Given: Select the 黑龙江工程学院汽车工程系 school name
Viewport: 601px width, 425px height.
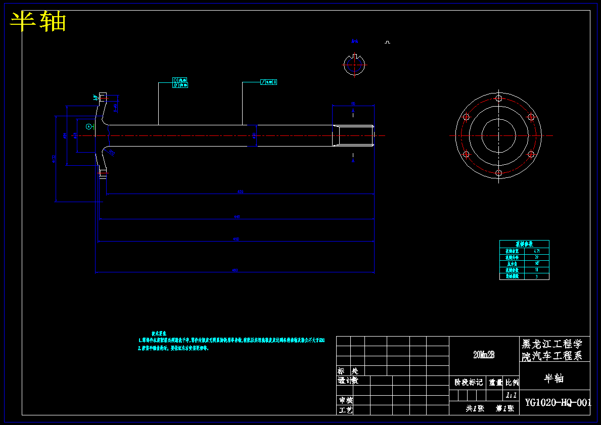Looking at the screenshot, I should click(x=552, y=350).
